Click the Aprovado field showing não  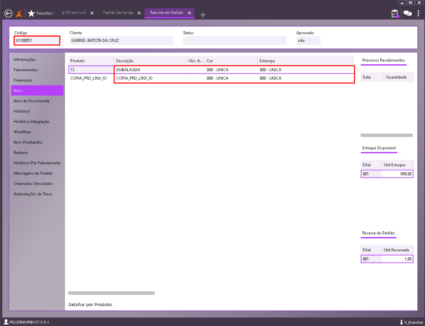(x=308, y=40)
